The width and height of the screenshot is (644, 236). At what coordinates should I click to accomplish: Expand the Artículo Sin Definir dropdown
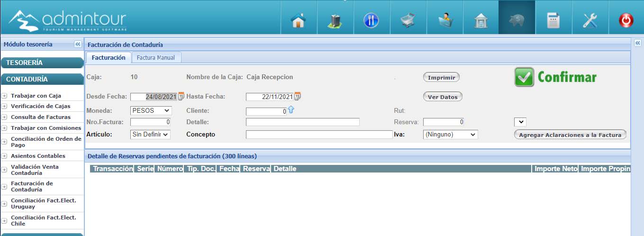pos(150,135)
